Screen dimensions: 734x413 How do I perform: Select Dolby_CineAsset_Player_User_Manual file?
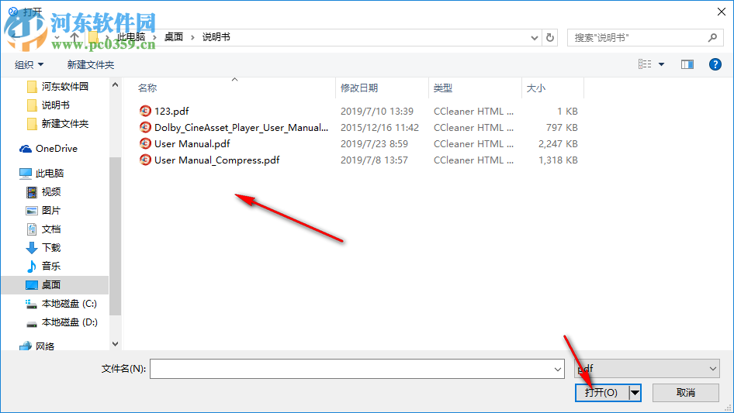pyautogui.click(x=241, y=128)
